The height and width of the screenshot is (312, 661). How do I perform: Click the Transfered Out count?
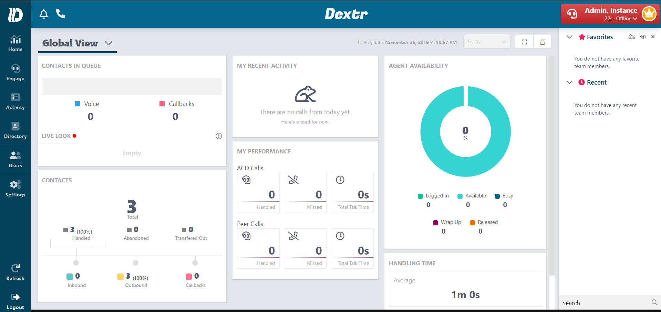click(x=191, y=229)
